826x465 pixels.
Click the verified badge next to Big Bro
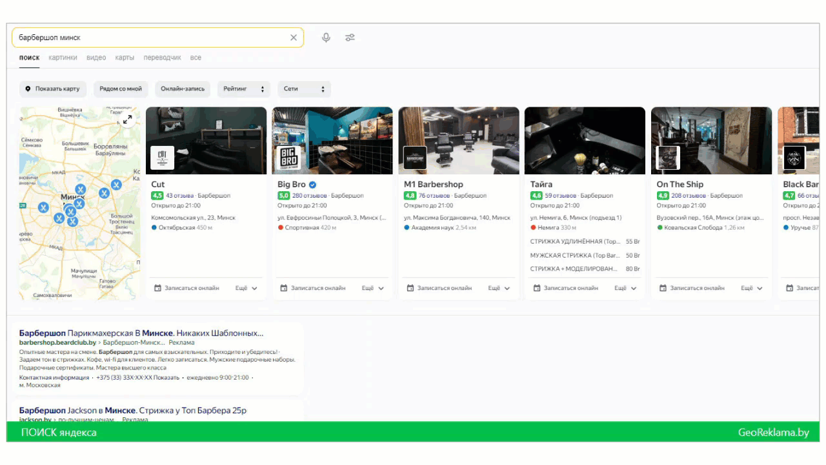coord(313,185)
